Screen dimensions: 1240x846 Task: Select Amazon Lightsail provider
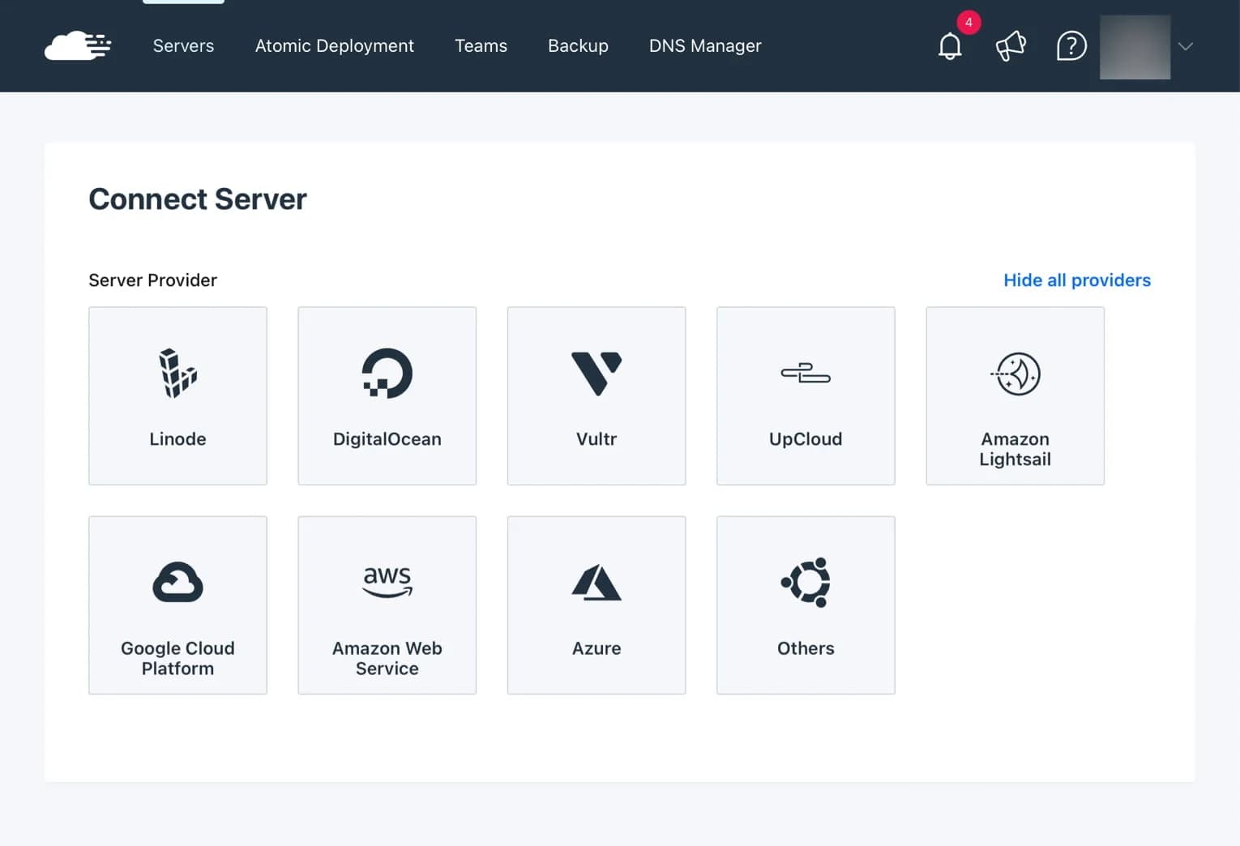(1015, 396)
